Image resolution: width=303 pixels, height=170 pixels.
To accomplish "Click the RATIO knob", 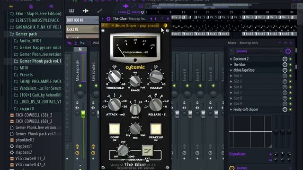I will [x=135, y=109].
